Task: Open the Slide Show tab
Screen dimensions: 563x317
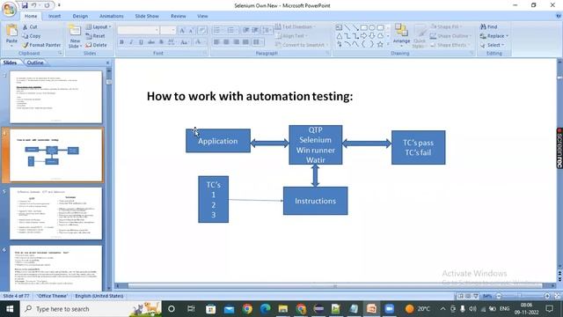Action: tap(147, 16)
